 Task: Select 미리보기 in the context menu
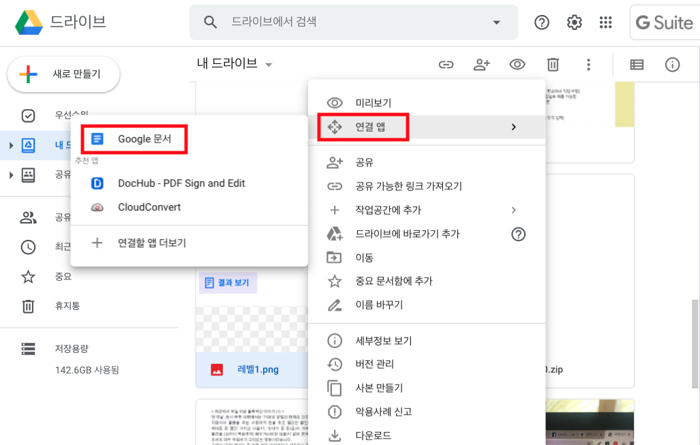427,103
